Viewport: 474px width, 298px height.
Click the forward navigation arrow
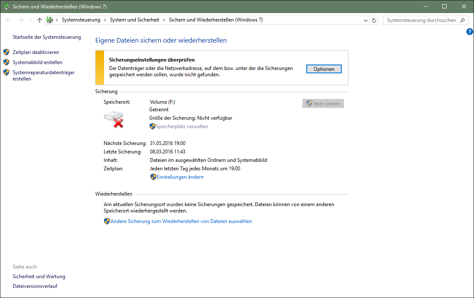[21, 20]
